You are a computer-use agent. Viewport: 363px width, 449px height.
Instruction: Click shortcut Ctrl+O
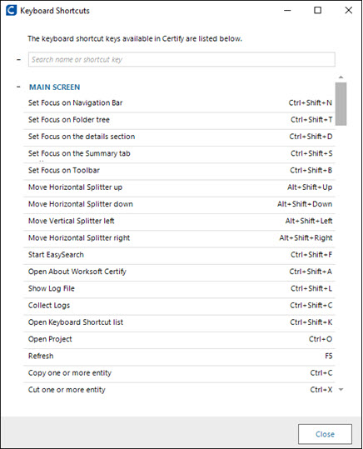pyautogui.click(x=321, y=339)
